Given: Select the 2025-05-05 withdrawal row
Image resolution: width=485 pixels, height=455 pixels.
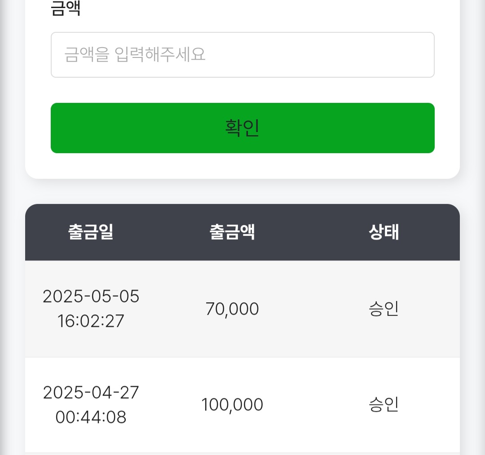Looking at the screenshot, I should pos(305,337).
